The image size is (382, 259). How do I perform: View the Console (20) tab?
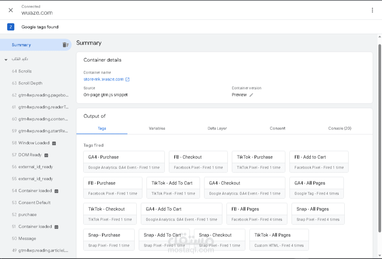coord(340,128)
